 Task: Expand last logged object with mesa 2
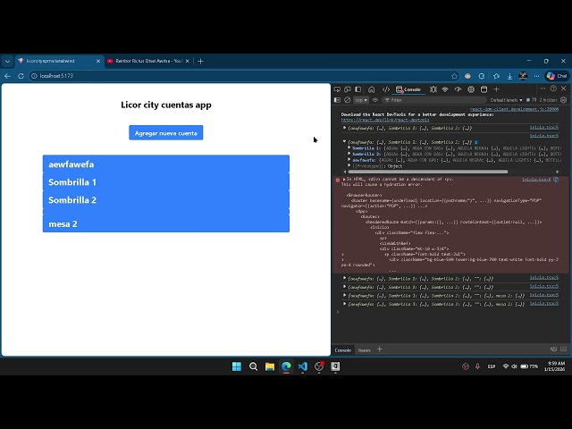click(x=344, y=304)
